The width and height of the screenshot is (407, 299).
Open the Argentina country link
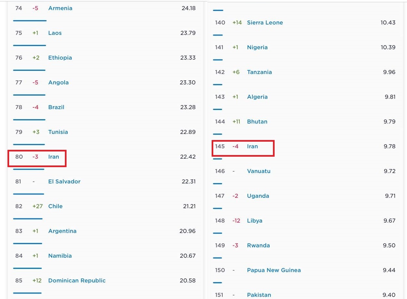tap(62, 231)
